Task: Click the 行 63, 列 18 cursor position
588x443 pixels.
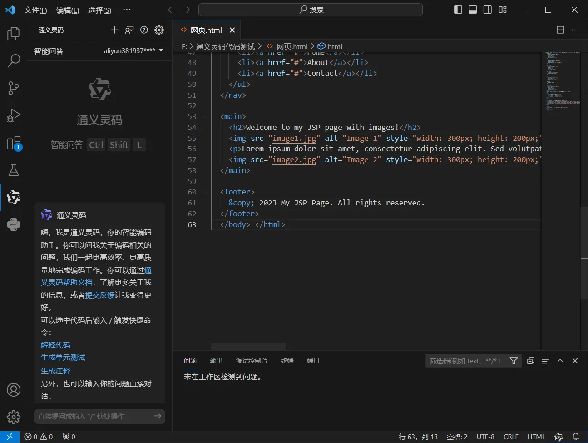Action: point(418,437)
